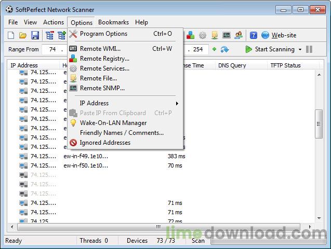Click the Open folder toolbar icon

pos(23,35)
